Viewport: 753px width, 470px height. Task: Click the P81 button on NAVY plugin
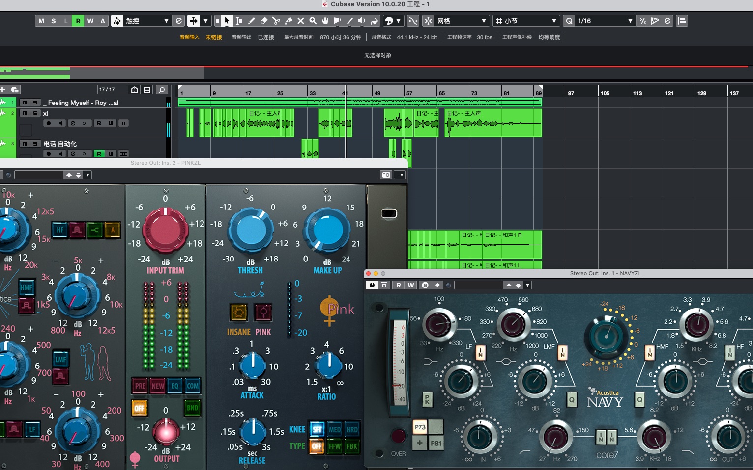tap(435, 443)
